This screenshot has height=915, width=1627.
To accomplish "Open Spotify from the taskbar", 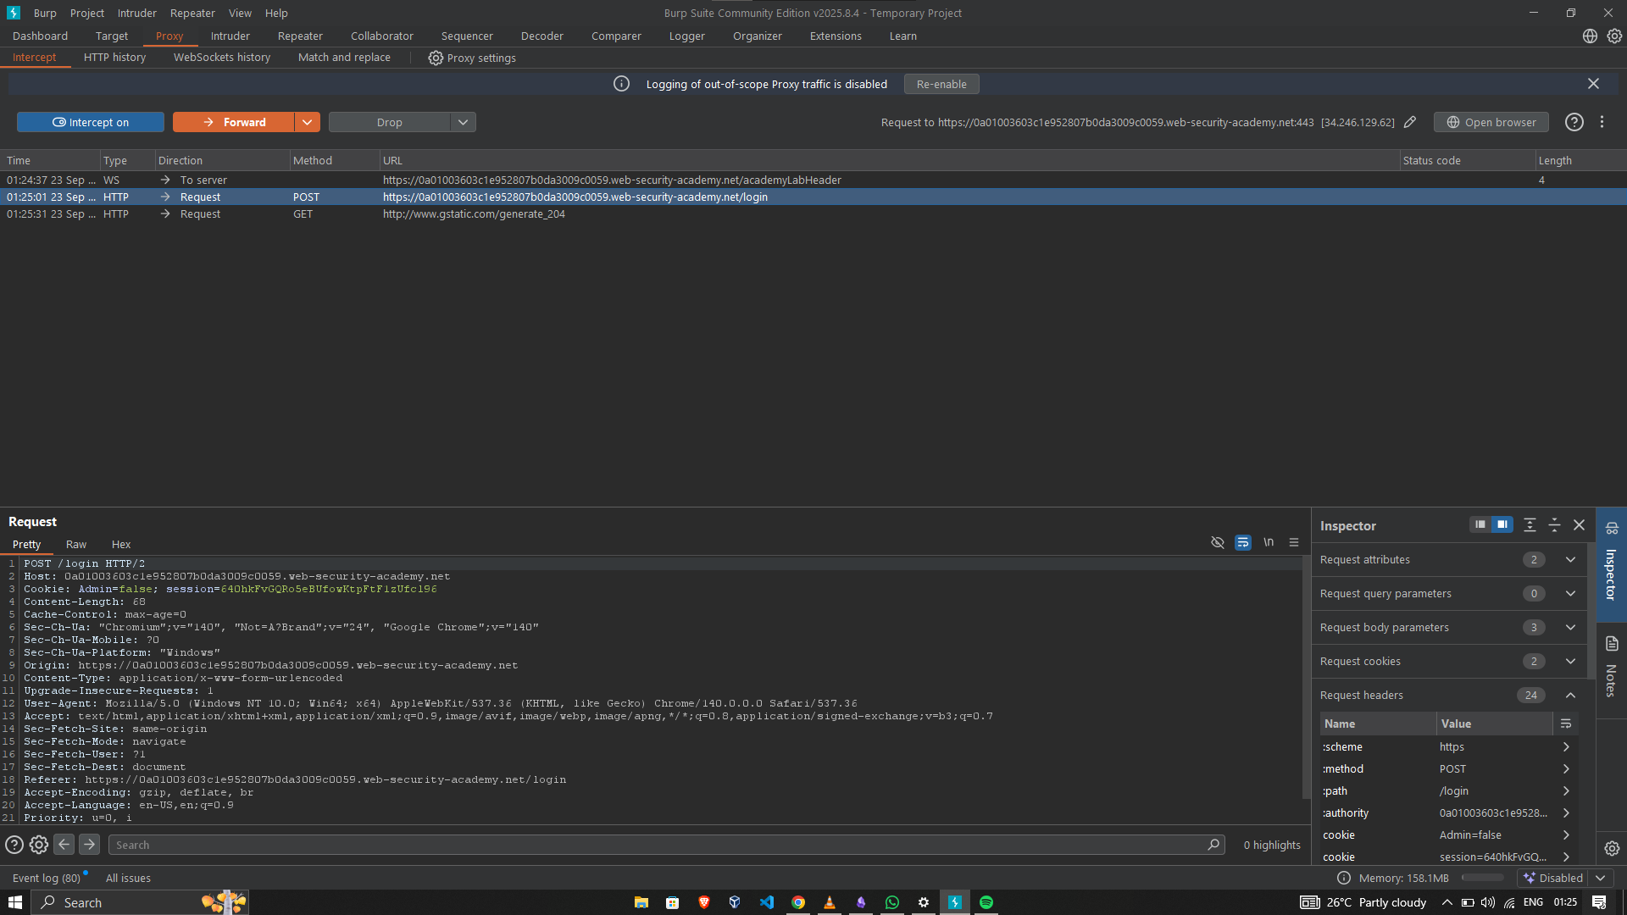I will (986, 902).
